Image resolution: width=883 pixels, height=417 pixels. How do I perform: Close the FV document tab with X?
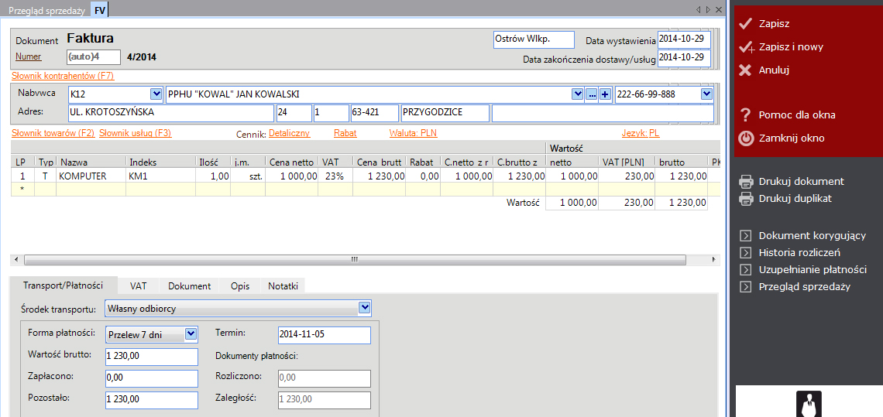pos(718,9)
